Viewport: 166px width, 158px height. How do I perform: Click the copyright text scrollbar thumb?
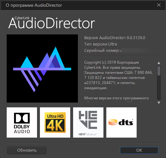159,71
